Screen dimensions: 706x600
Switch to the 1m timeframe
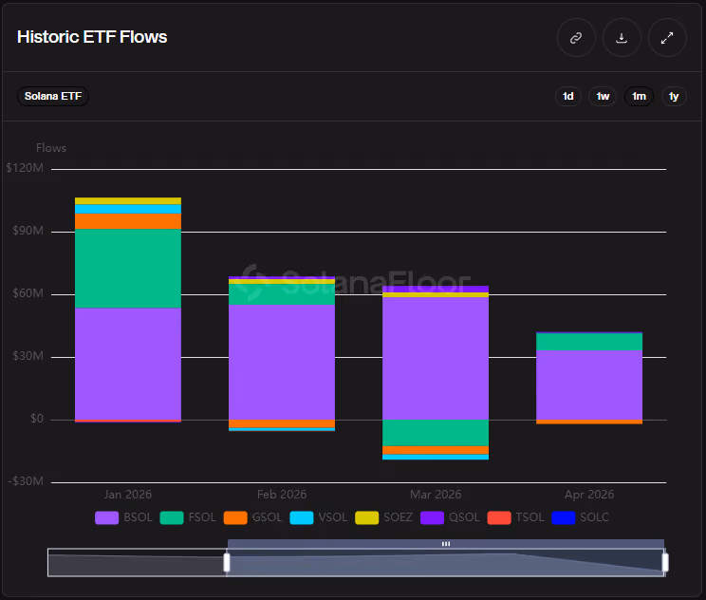[639, 97]
